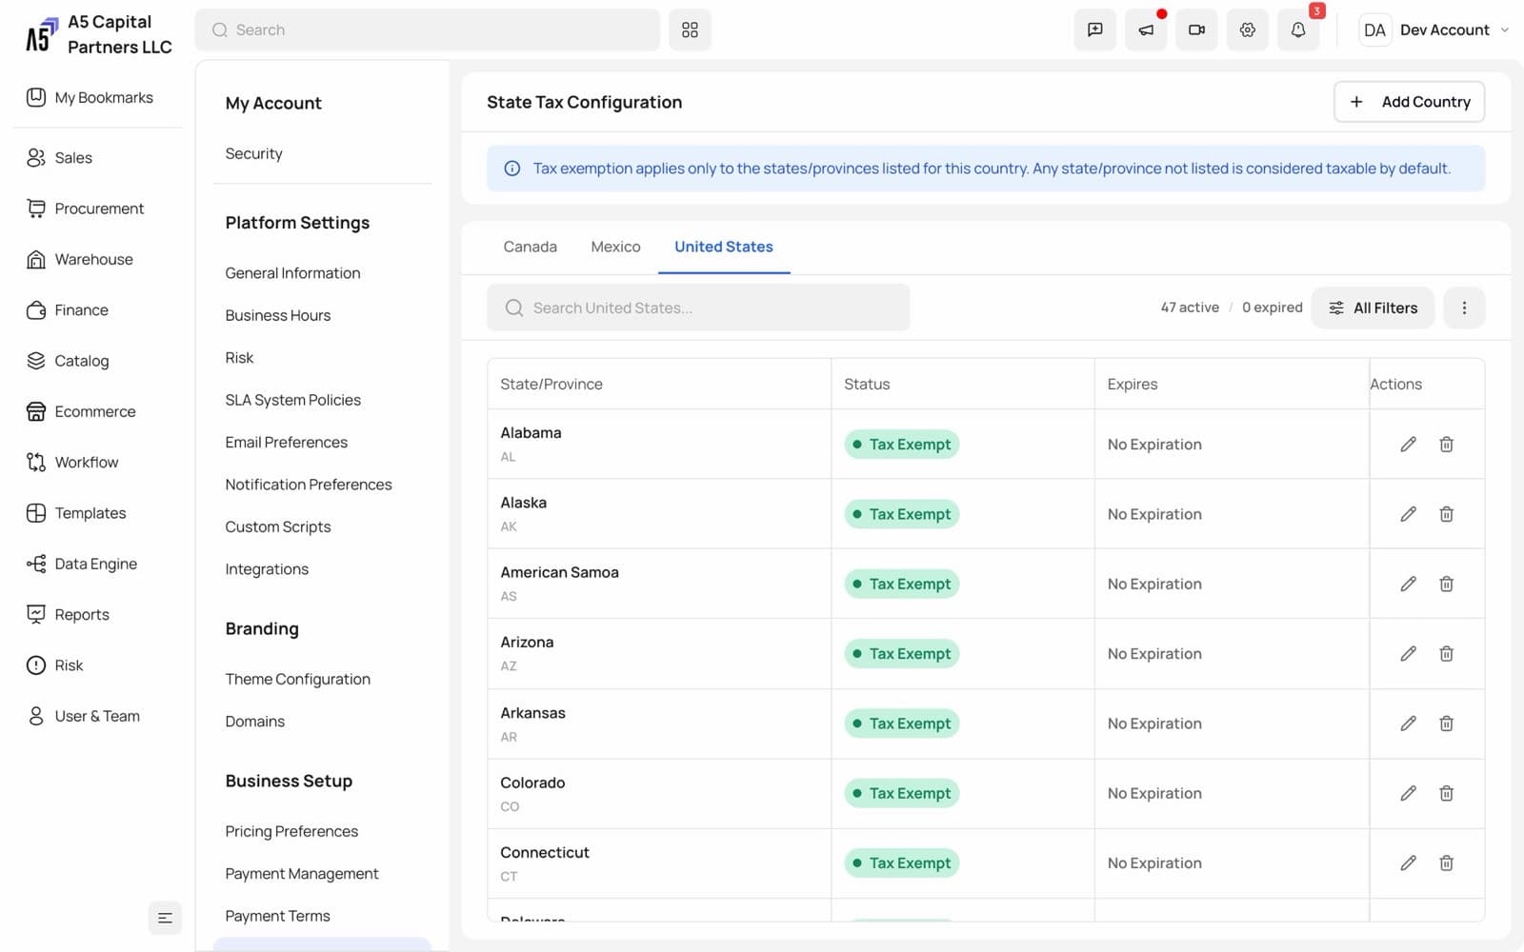Open the settings gear icon
This screenshot has width=1524, height=952.
1247,30
